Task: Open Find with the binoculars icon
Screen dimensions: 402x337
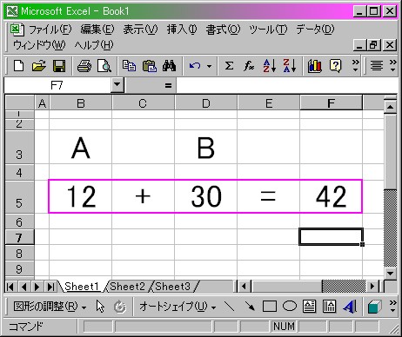Action: (x=170, y=66)
